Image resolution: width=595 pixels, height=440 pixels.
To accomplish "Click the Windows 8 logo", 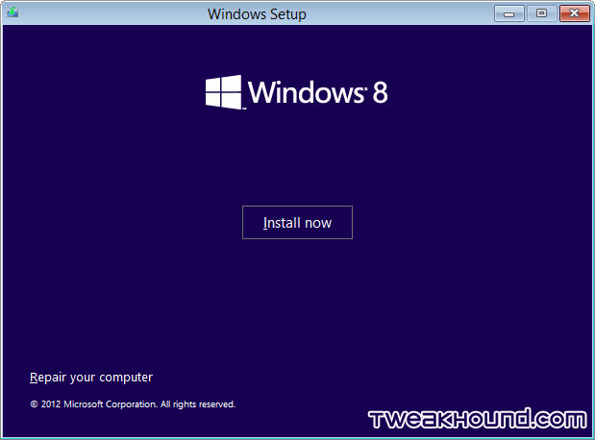I will 296,92.
